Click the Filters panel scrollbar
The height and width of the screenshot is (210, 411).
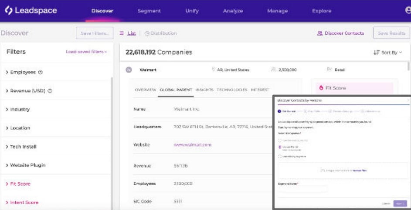click(x=112, y=143)
